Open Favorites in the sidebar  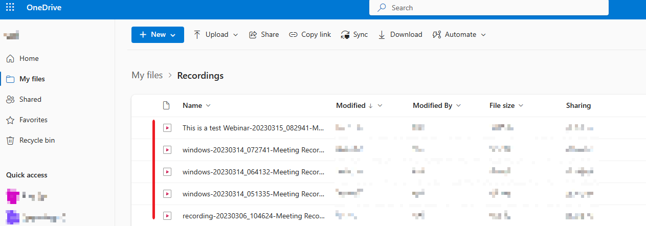(33, 120)
